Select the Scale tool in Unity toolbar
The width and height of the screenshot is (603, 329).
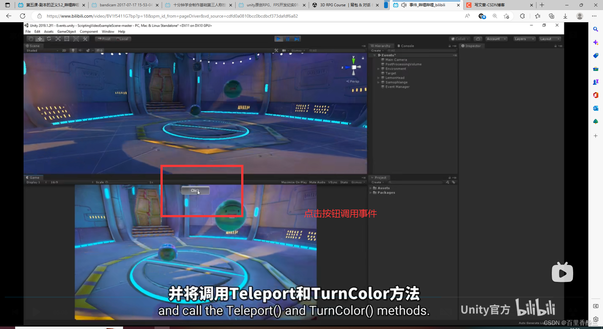58,39
